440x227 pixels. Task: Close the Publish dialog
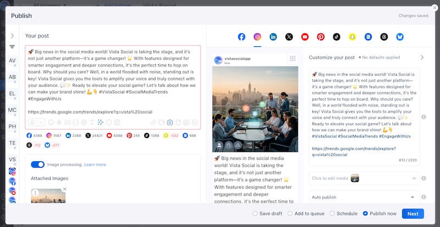pyautogui.click(x=435, y=8)
